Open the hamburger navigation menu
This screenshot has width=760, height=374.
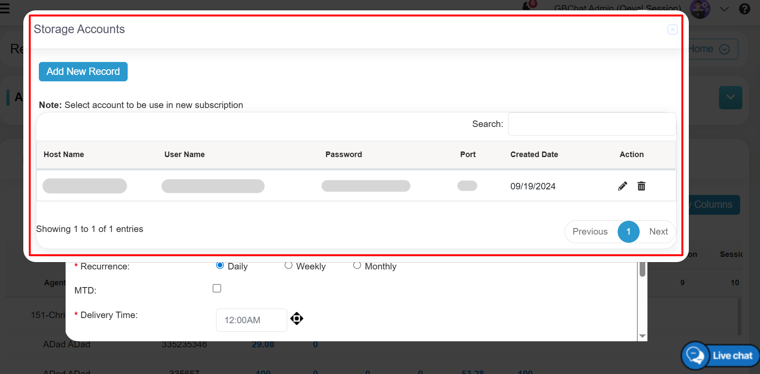point(5,8)
